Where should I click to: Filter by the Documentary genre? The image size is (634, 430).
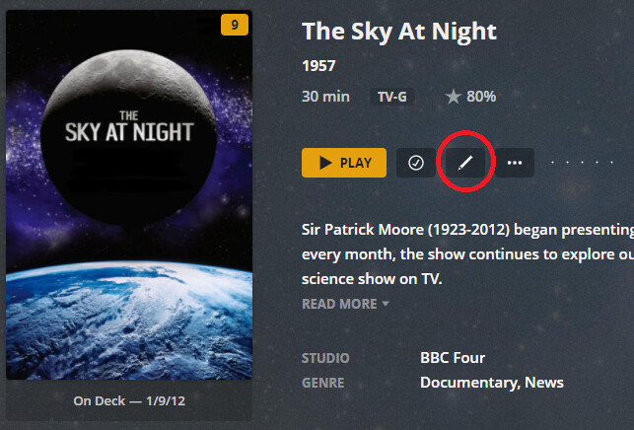(x=467, y=382)
